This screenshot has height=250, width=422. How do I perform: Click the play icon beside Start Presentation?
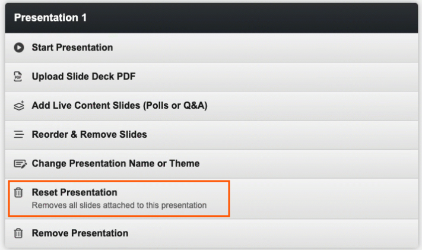point(19,48)
